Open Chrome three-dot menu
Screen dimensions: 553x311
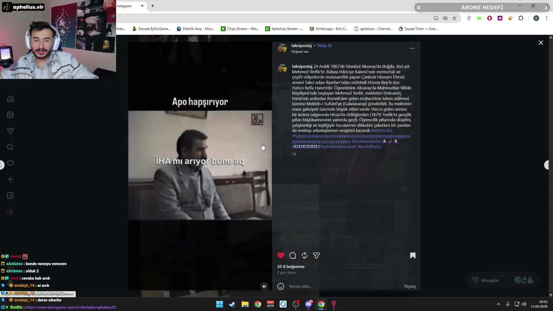click(x=547, y=18)
